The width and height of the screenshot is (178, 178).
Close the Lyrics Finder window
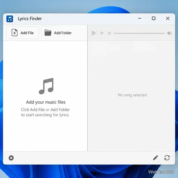[168, 18]
